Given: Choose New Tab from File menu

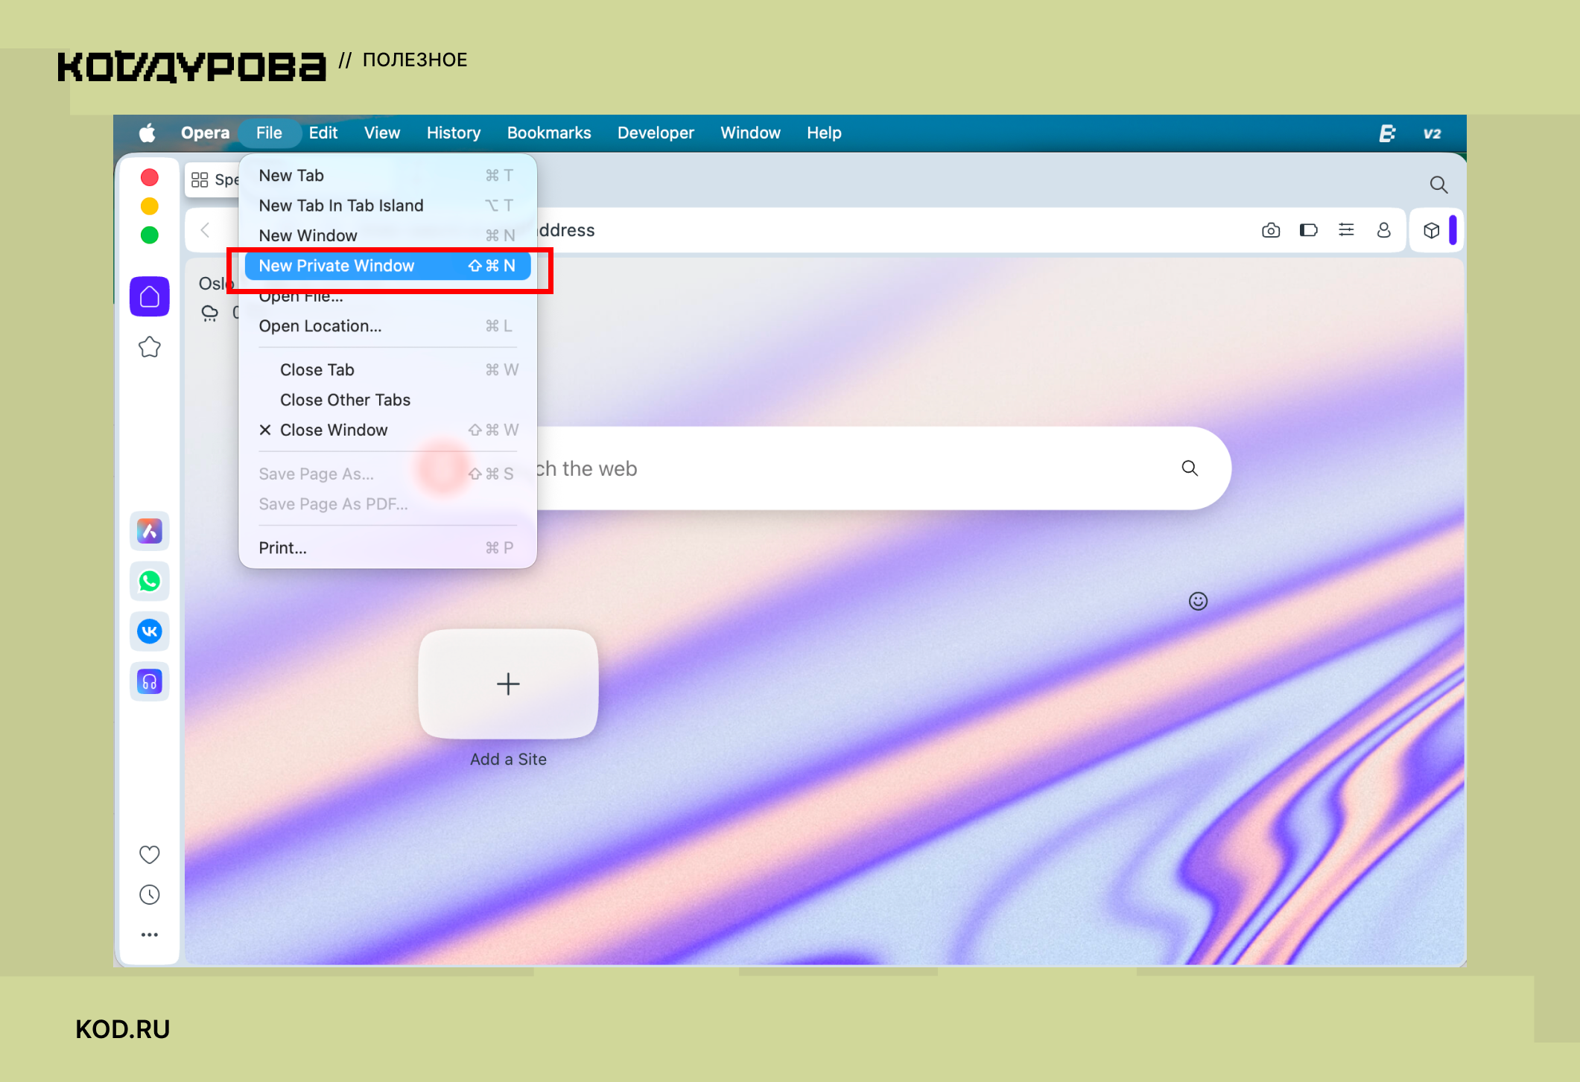Looking at the screenshot, I should (387, 176).
